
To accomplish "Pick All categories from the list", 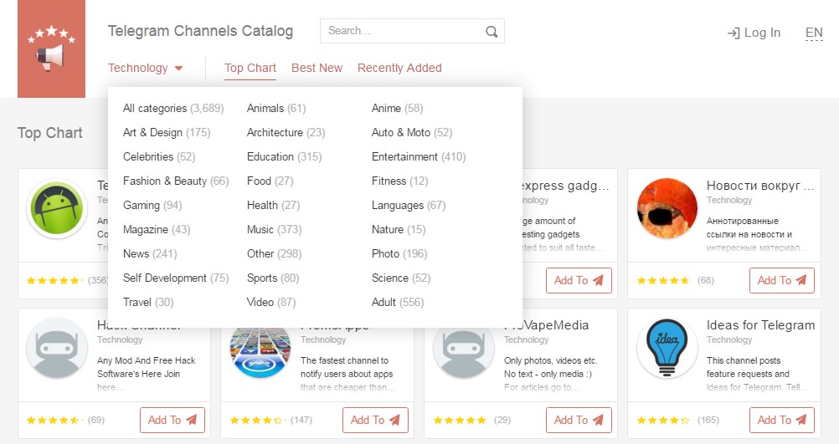I will [155, 108].
